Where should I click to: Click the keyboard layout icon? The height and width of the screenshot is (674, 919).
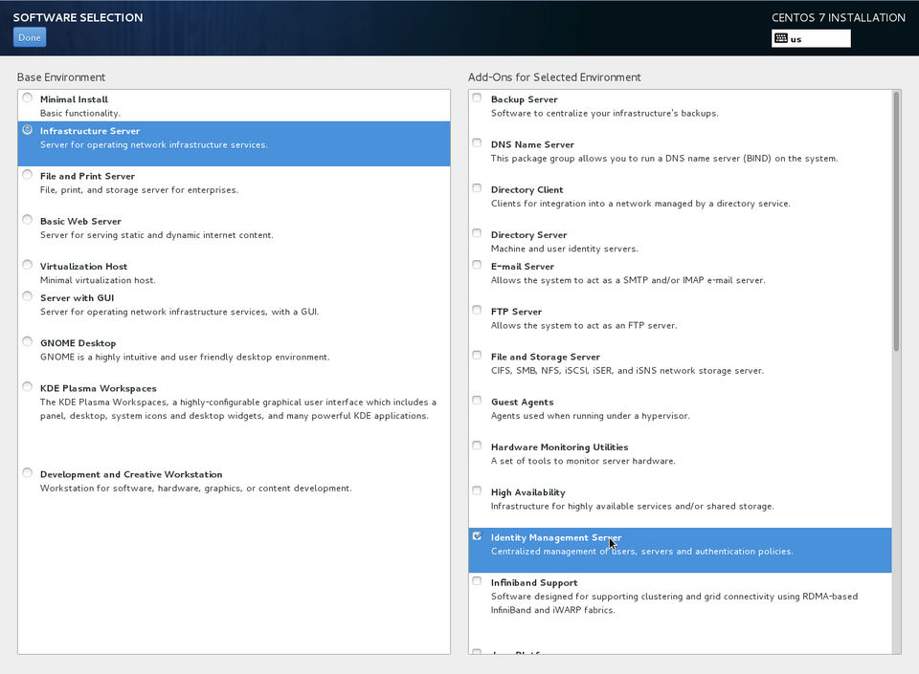(x=781, y=39)
